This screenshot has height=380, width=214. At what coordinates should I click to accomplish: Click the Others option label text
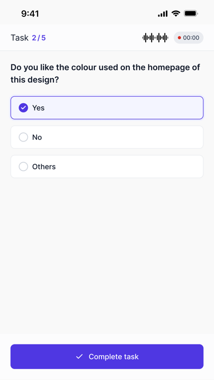click(44, 167)
